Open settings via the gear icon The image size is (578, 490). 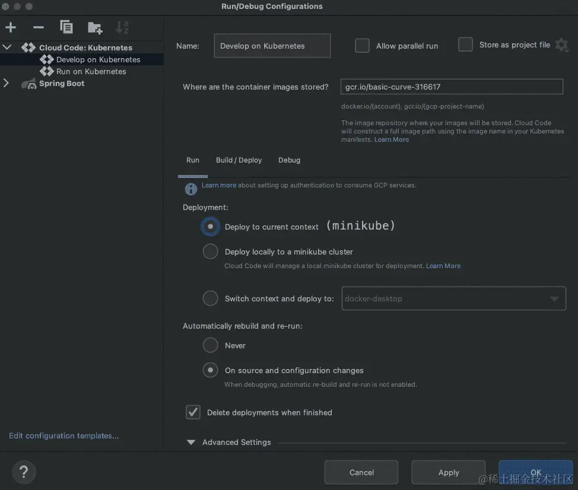coord(561,44)
